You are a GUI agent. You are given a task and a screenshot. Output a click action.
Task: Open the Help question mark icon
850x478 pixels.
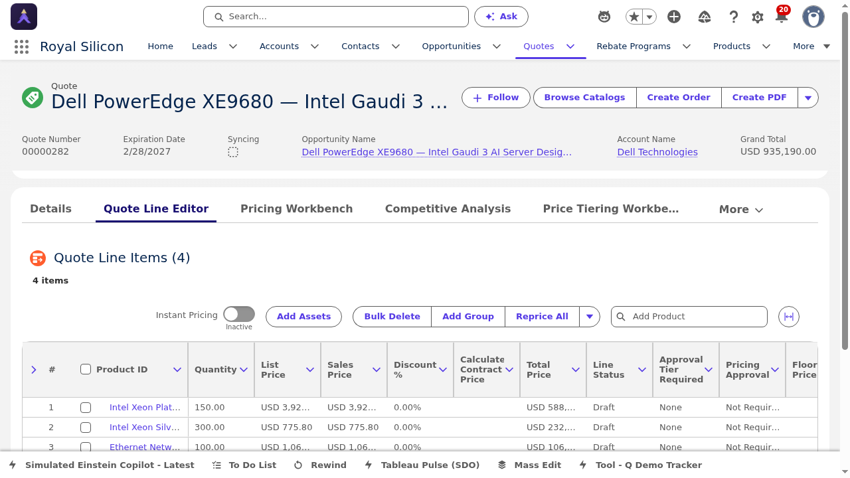tap(734, 17)
